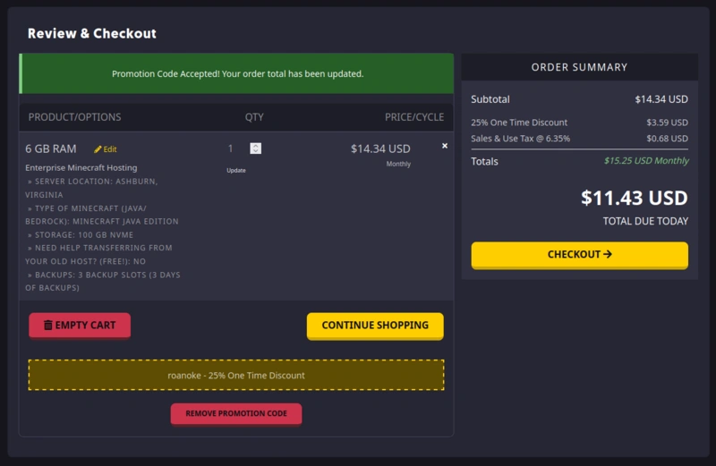
Task: Click the Enterprise Minecraft Hosting product text
Action: pos(81,167)
